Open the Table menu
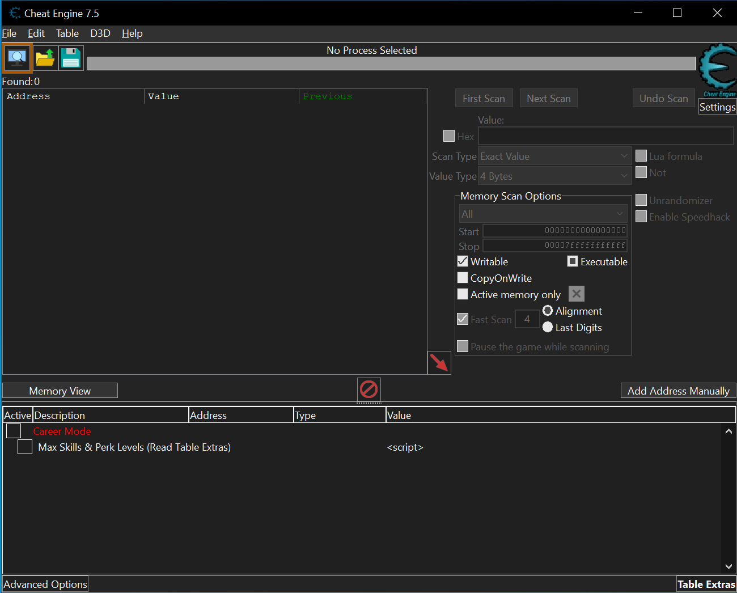This screenshot has height=593, width=737. tap(67, 33)
